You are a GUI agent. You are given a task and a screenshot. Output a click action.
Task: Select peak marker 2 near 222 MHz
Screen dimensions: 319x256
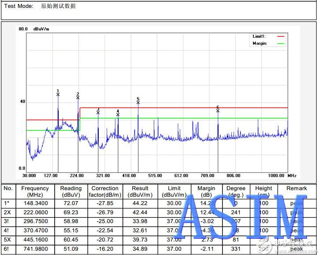tap(78, 97)
